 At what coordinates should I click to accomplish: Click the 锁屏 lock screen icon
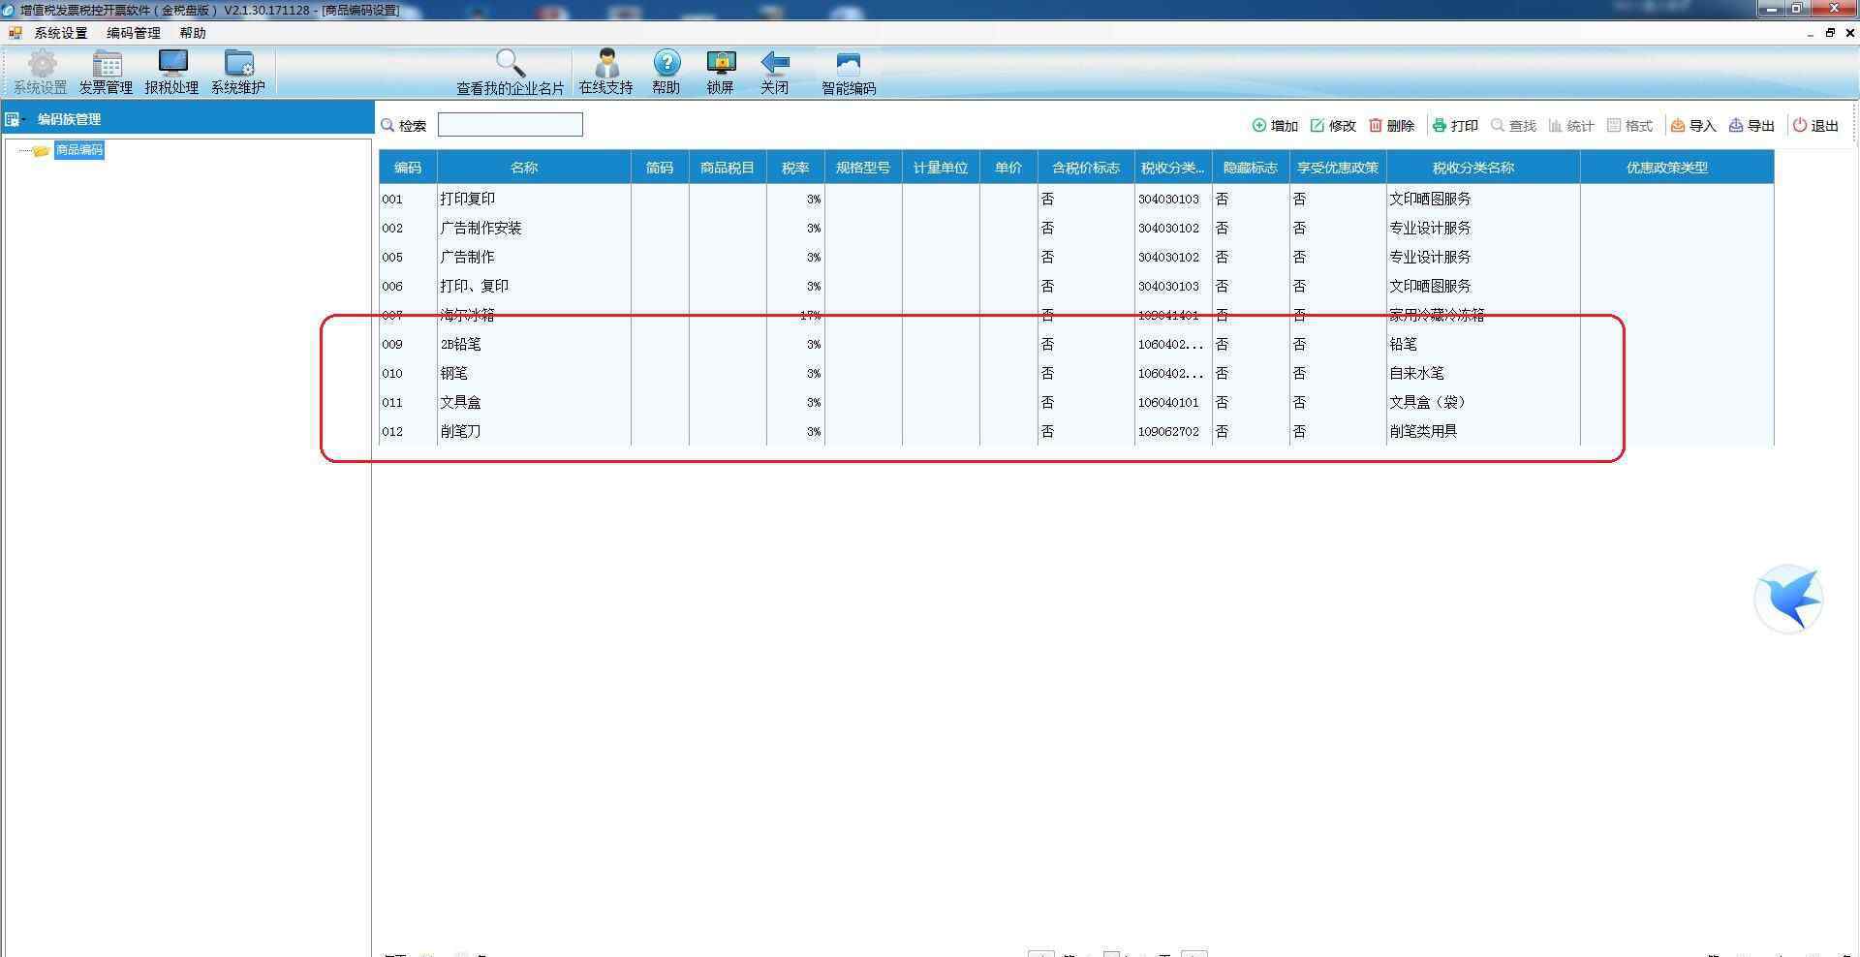[x=721, y=73]
